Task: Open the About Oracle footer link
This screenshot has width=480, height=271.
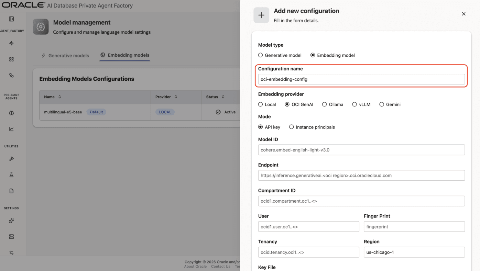Action: coord(195,267)
